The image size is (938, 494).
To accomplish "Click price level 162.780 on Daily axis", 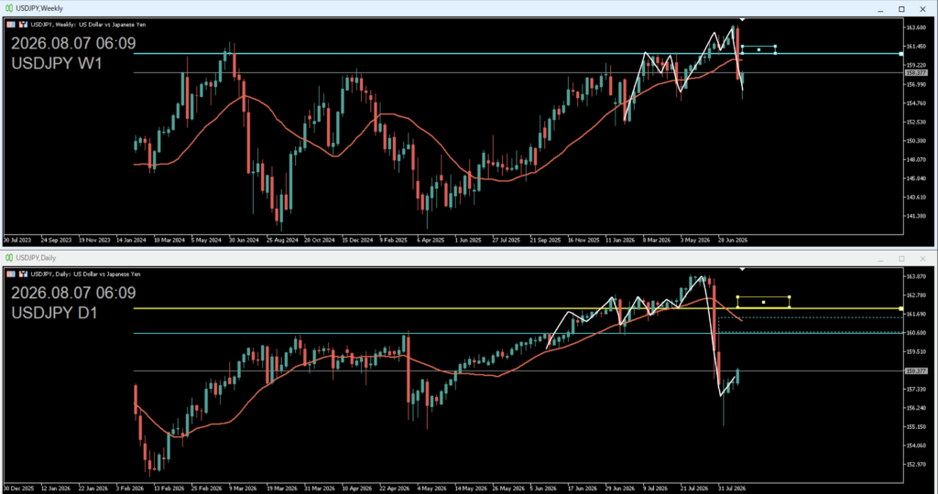I will 916,295.
